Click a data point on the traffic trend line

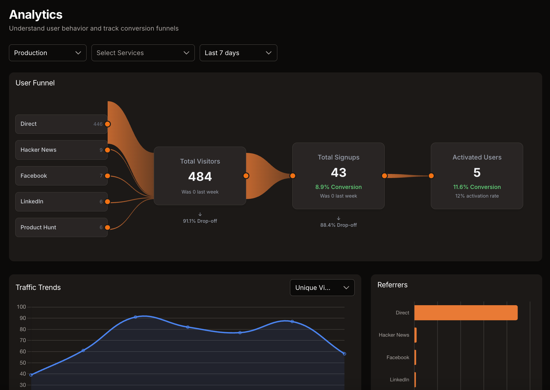tap(136, 316)
